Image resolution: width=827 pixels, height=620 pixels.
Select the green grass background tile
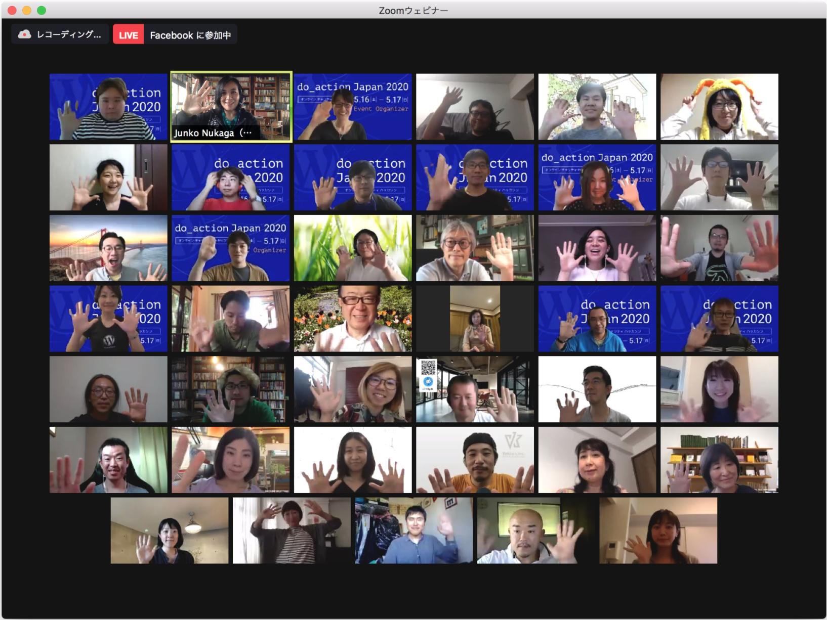pos(353,248)
